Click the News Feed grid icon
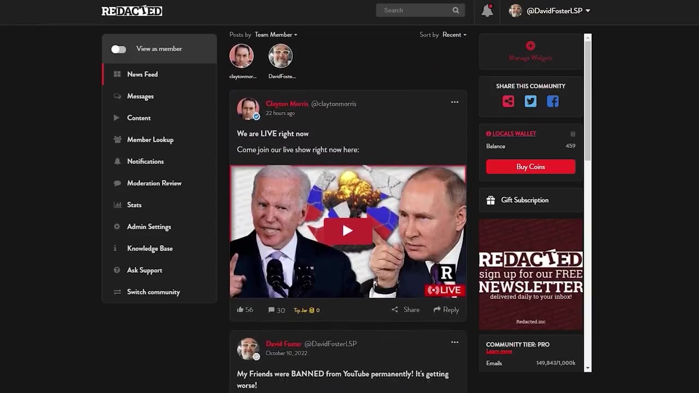This screenshot has width=699, height=393. pos(117,74)
